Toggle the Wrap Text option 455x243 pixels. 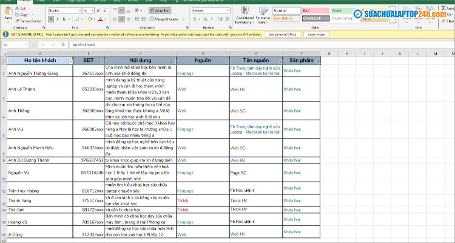[x=161, y=10]
